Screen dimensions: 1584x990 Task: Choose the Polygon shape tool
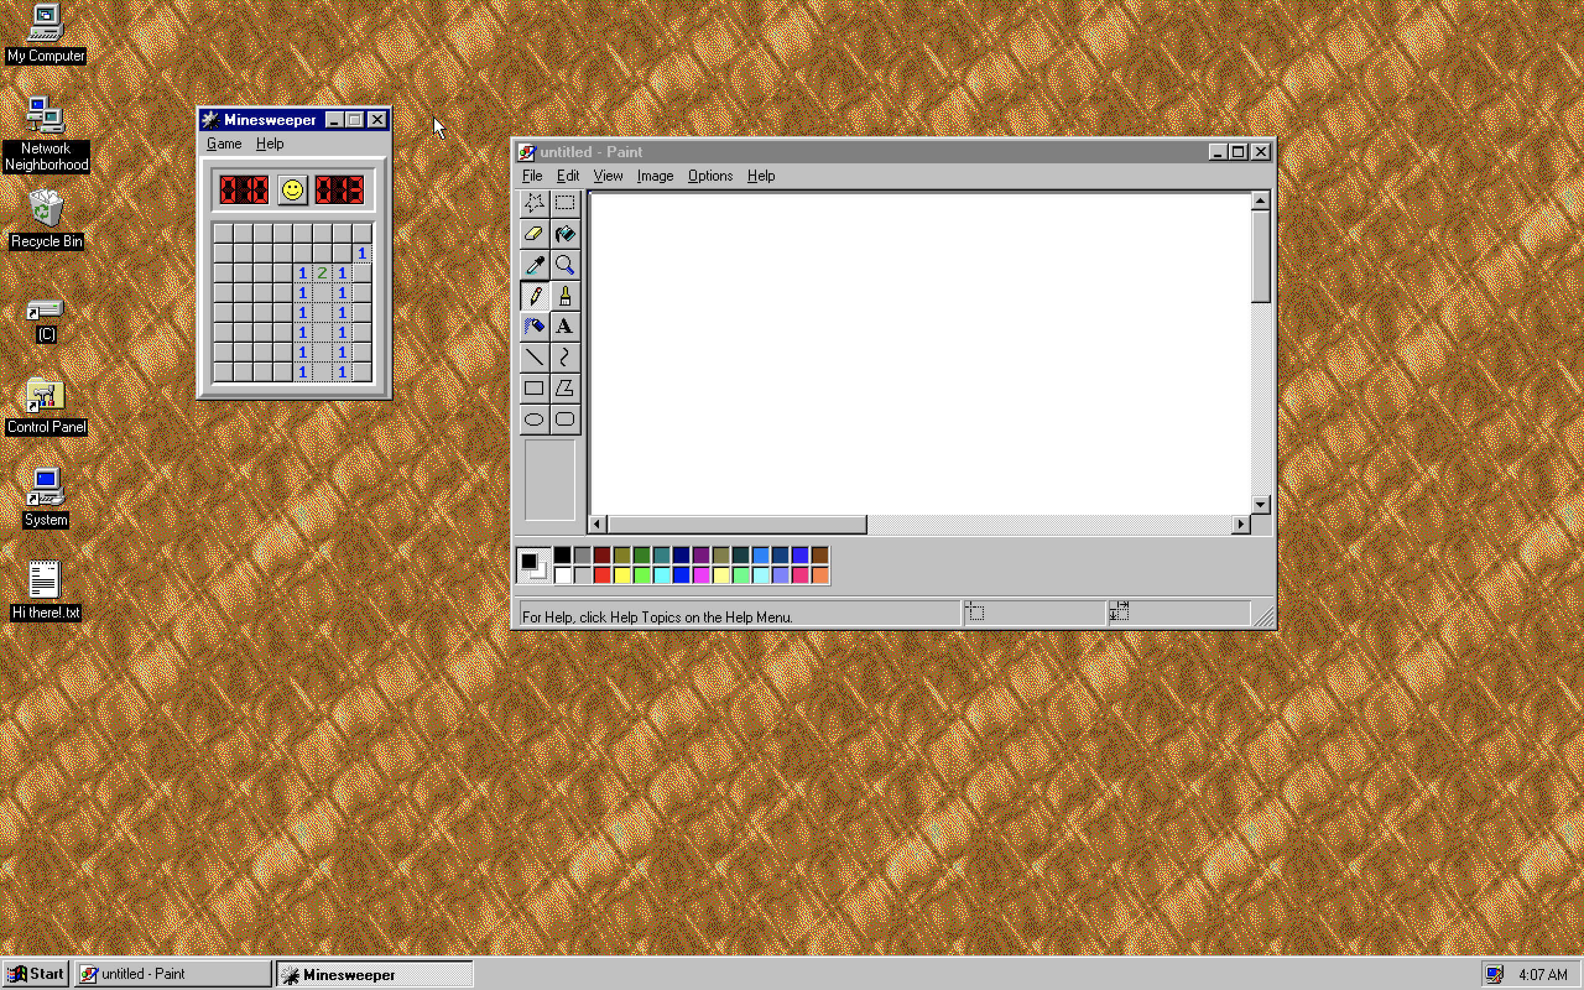[565, 389]
